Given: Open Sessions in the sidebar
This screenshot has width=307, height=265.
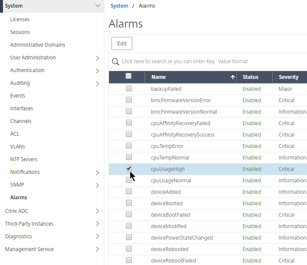Looking at the screenshot, I should point(20,32).
